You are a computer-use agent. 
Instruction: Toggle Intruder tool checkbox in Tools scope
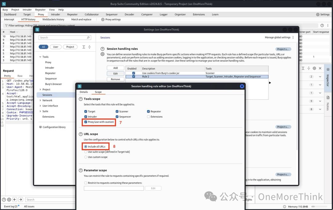pyautogui.click(x=86, y=117)
